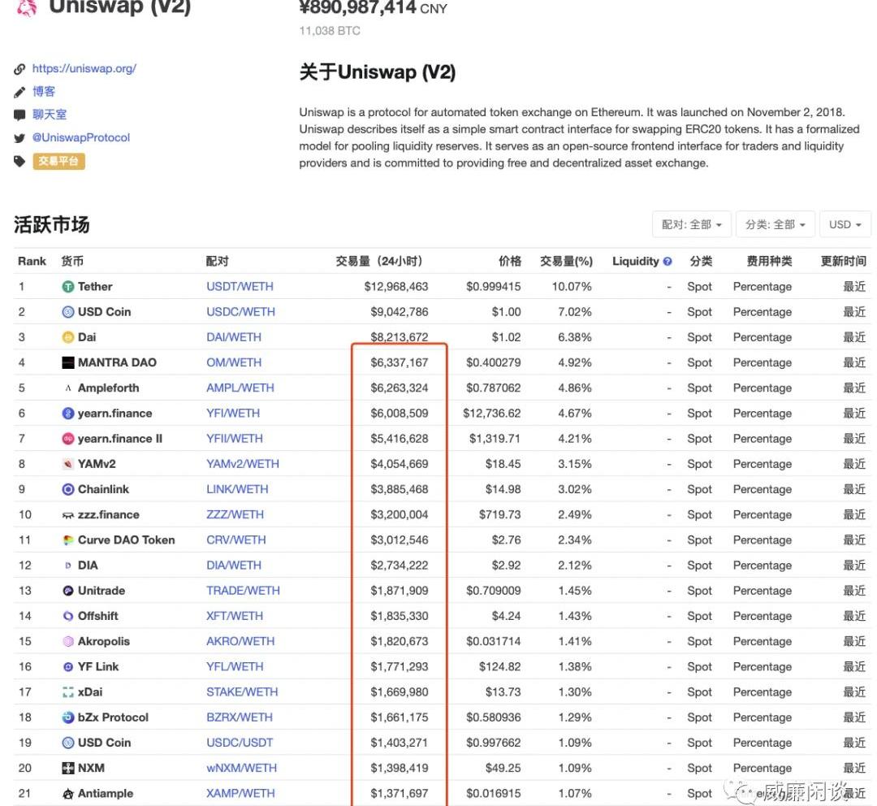Open the USD currency dropdown

coord(845,225)
